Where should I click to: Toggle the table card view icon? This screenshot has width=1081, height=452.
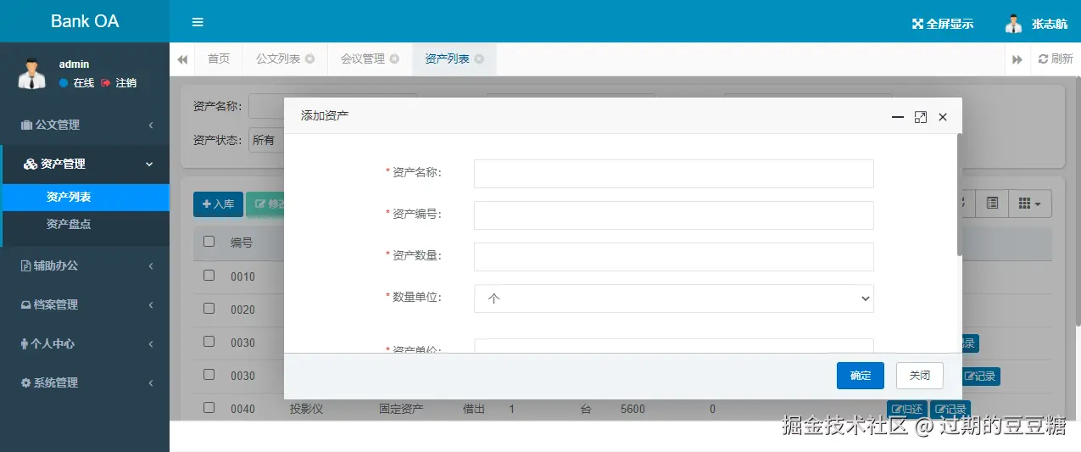point(993,204)
